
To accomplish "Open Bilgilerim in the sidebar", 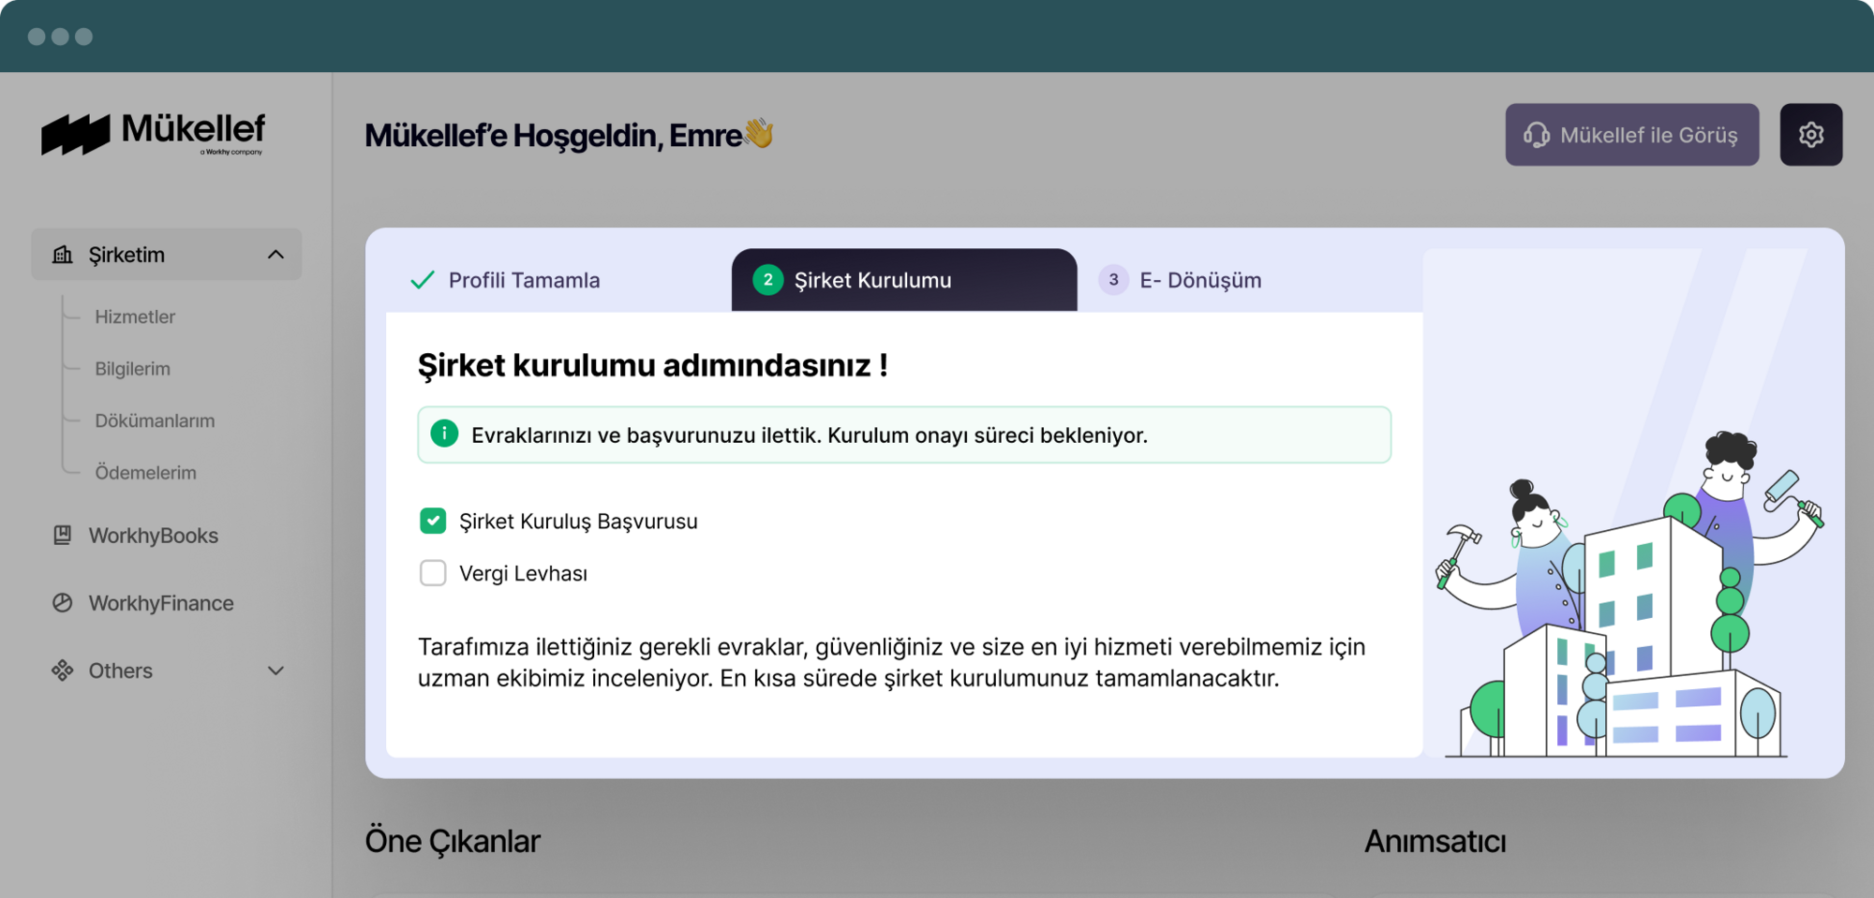I will click(132, 369).
